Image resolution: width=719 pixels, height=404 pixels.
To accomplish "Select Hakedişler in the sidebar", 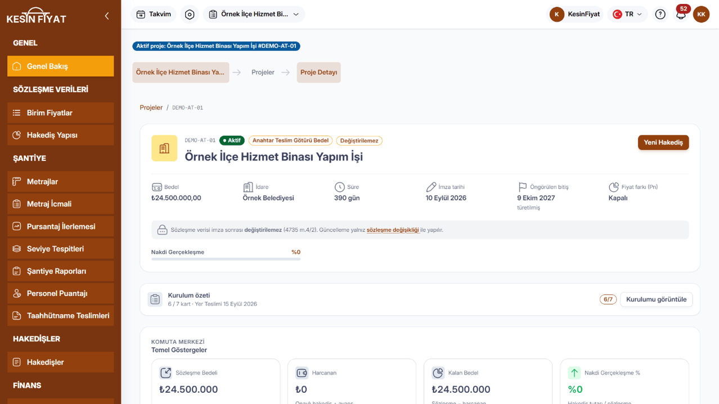I will tap(61, 362).
